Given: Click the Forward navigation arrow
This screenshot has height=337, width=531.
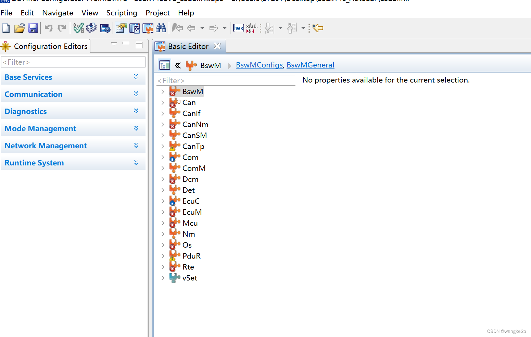Looking at the screenshot, I should coord(214,28).
